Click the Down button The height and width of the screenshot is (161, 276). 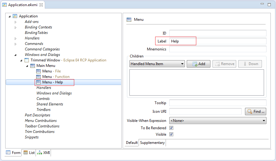(250, 64)
